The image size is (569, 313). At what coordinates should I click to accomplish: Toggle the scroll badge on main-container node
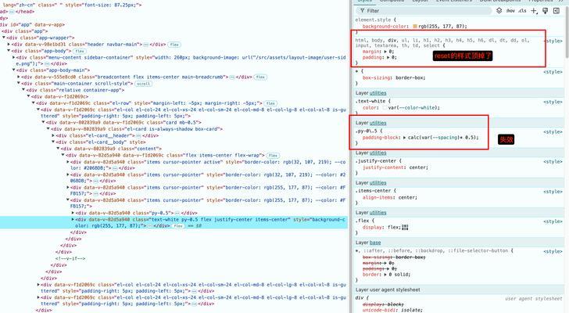(143, 84)
